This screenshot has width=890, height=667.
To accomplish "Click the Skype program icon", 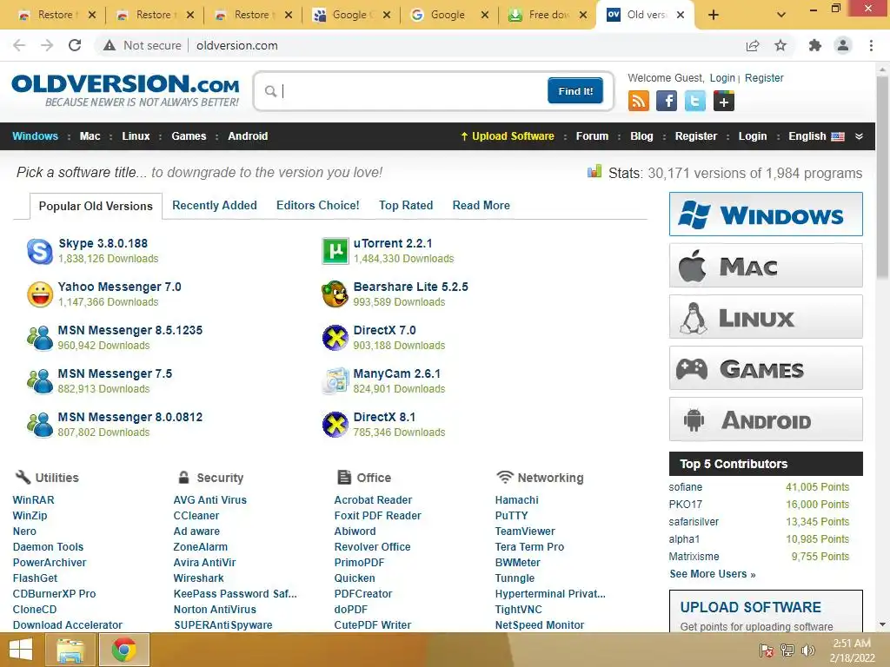I will 40,251.
